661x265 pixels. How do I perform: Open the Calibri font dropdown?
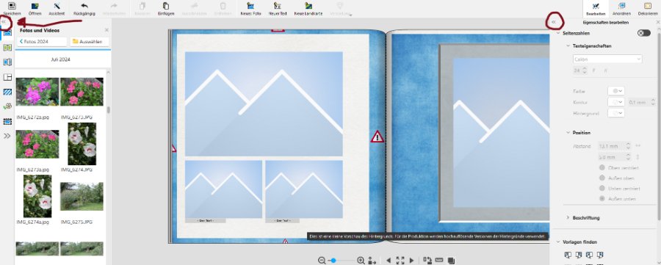coord(607,59)
